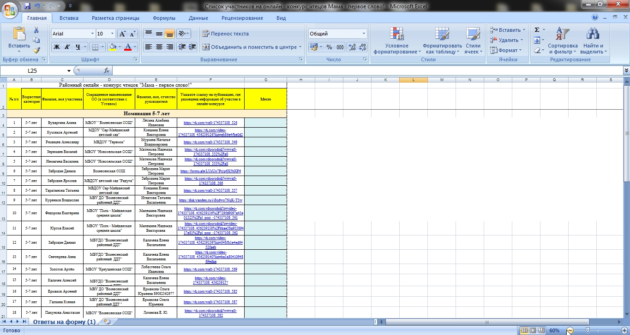
Task: Toggle bold (Ж) formatting
Action: click(x=57, y=47)
